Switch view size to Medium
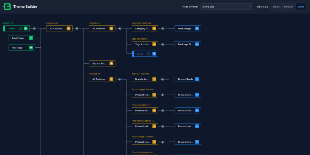The width and height of the screenshot is (310, 155). pos(289,7)
